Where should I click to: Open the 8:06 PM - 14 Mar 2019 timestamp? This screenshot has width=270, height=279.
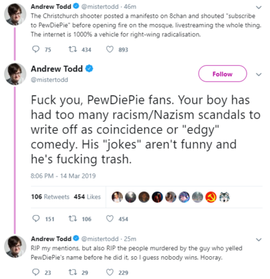(x=63, y=176)
